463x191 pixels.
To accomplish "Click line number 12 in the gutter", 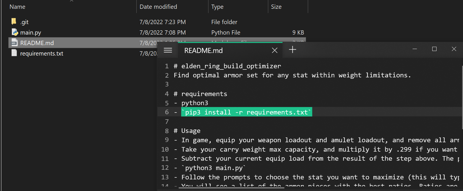I will [165, 168].
